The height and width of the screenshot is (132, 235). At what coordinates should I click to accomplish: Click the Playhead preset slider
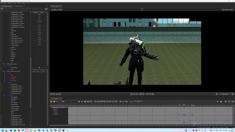(x=39, y=21)
